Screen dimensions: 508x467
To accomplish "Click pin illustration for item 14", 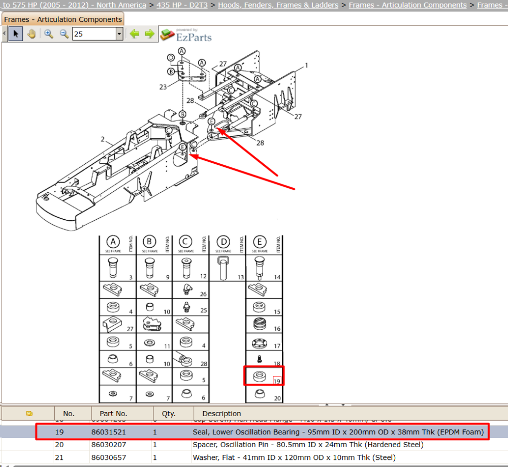I will pyautogui.click(x=260, y=269).
